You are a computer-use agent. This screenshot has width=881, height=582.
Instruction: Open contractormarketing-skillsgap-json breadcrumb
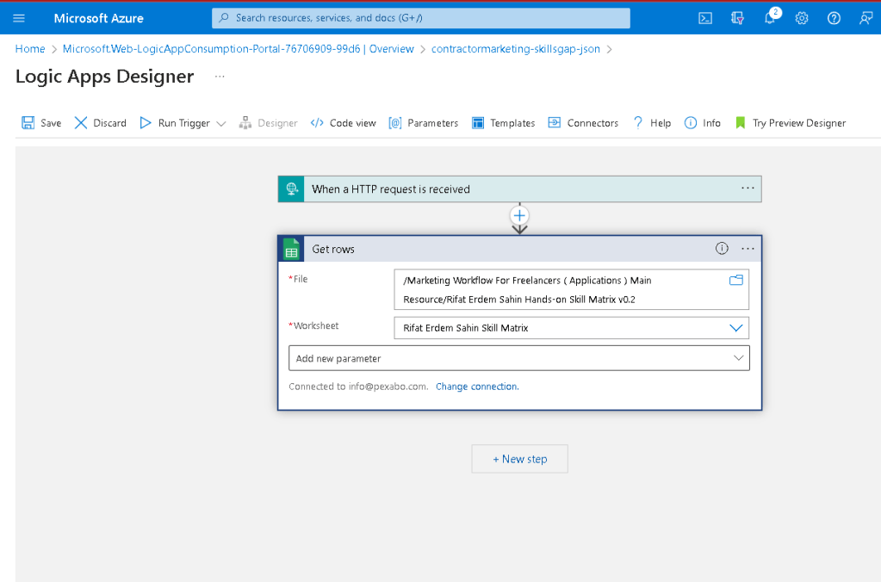[515, 49]
